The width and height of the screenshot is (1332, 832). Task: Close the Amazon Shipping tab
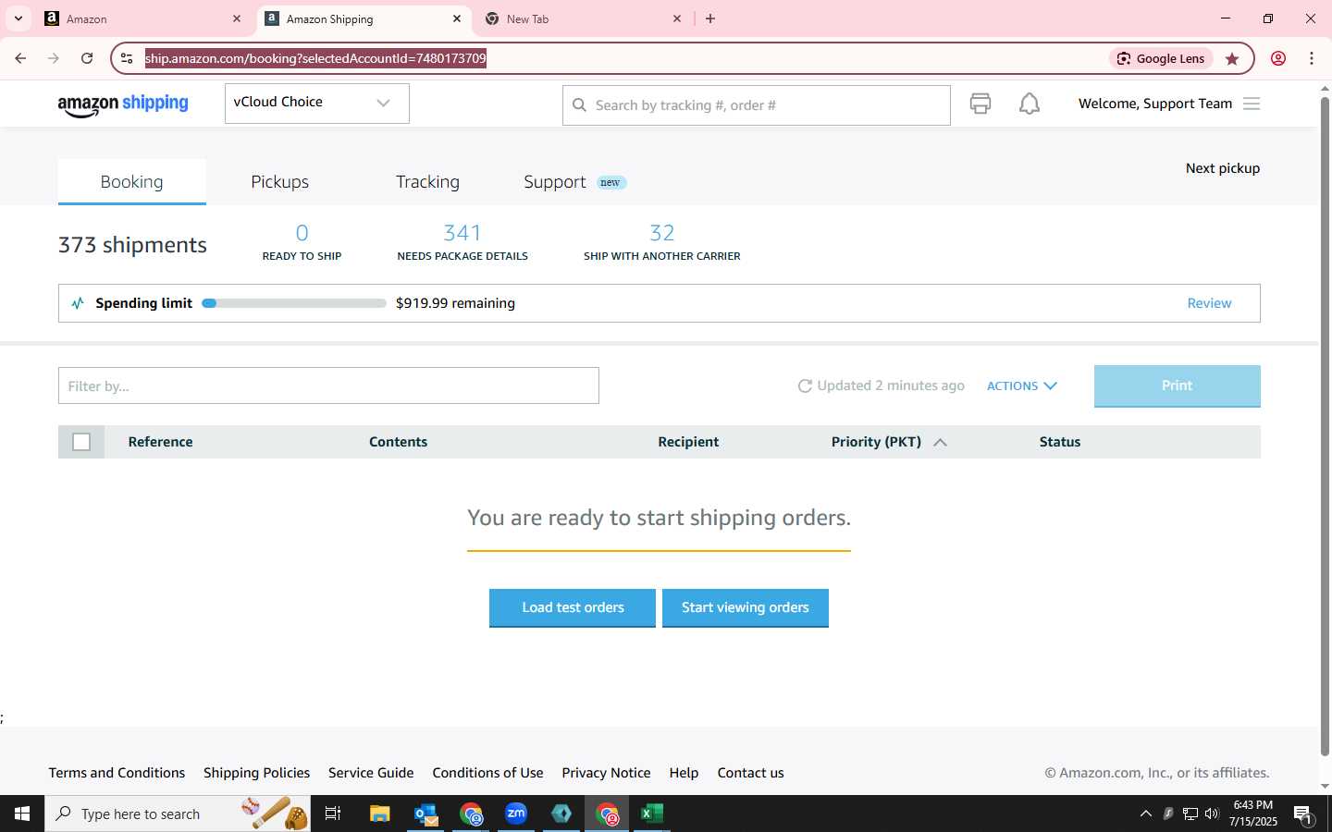point(457,18)
